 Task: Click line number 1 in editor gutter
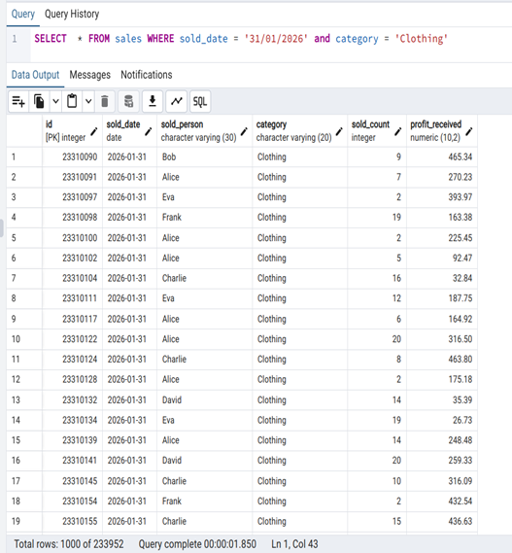pos(15,39)
